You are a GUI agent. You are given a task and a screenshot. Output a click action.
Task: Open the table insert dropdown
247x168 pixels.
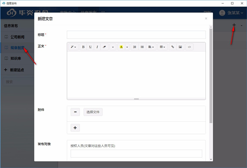(162, 47)
